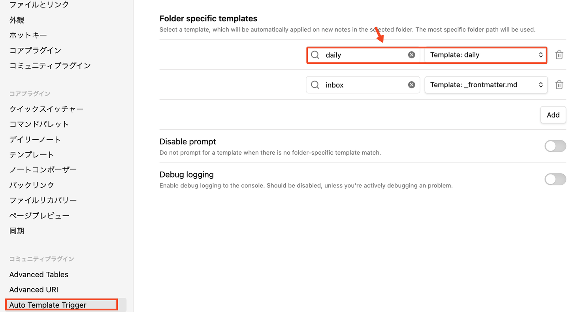
Task: Delete the daily folder template row
Action: coord(559,55)
